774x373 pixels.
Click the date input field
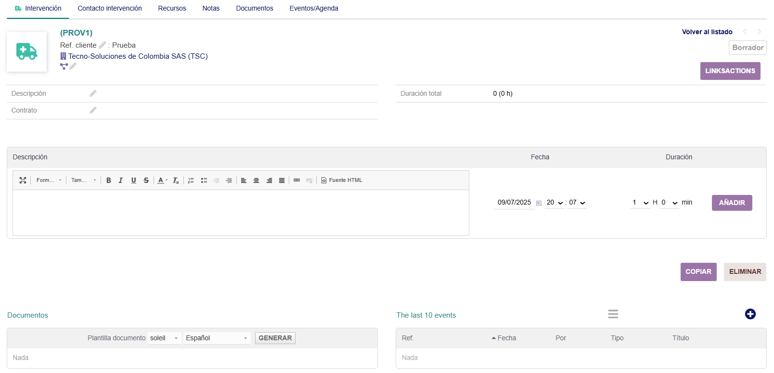[x=514, y=203]
